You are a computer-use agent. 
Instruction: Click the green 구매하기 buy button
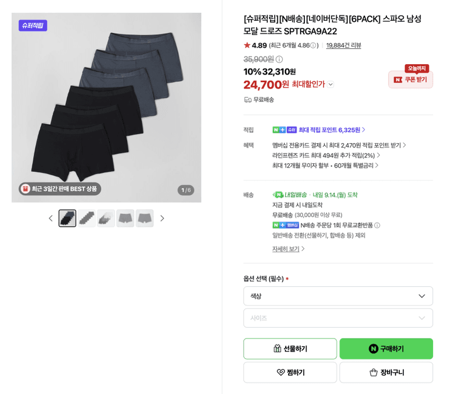(386, 349)
